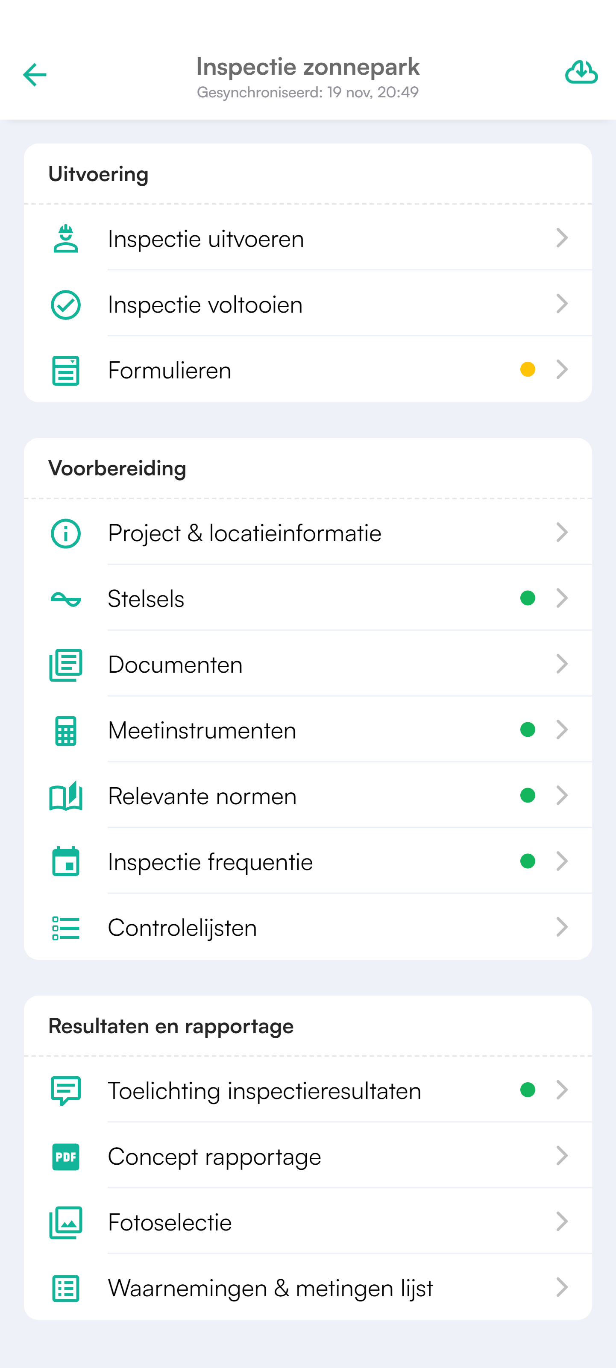This screenshot has width=616, height=1368.
Task: Tap the cloud download sync icon
Action: pos(581,73)
